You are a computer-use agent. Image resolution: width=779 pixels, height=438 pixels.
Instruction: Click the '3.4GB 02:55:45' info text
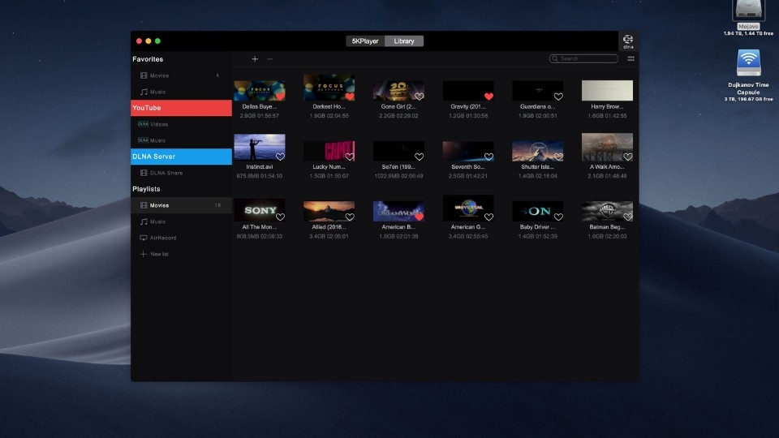(x=468, y=236)
